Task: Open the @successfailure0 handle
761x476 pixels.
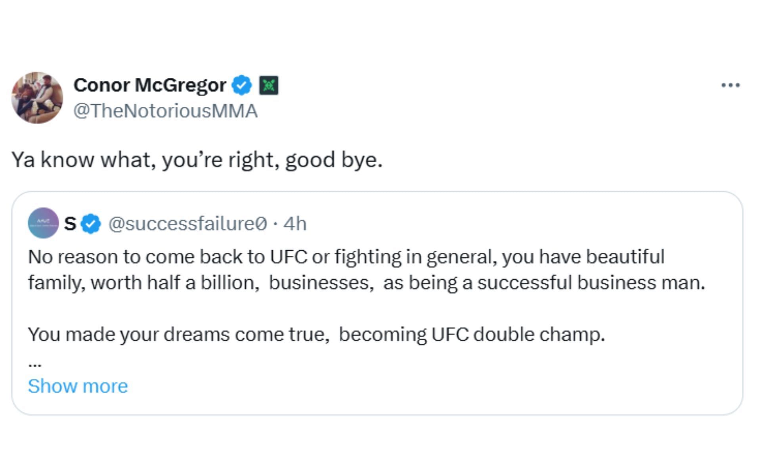Action: coord(187,224)
